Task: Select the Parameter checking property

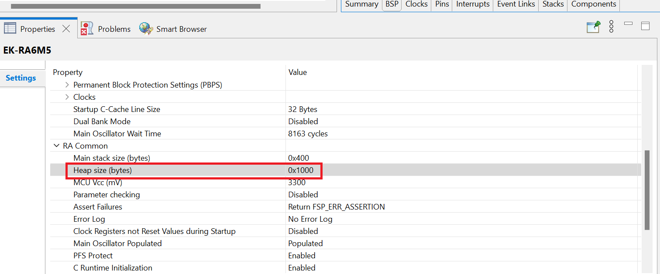Action: click(107, 195)
